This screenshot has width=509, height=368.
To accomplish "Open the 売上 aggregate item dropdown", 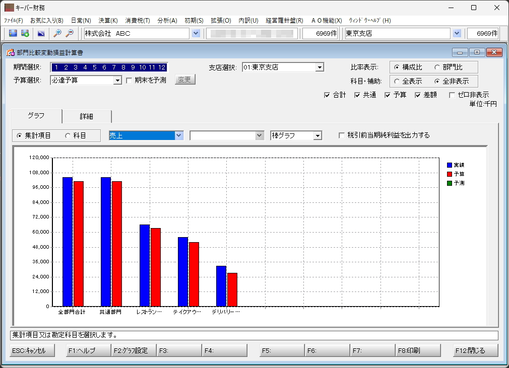I will [179, 135].
